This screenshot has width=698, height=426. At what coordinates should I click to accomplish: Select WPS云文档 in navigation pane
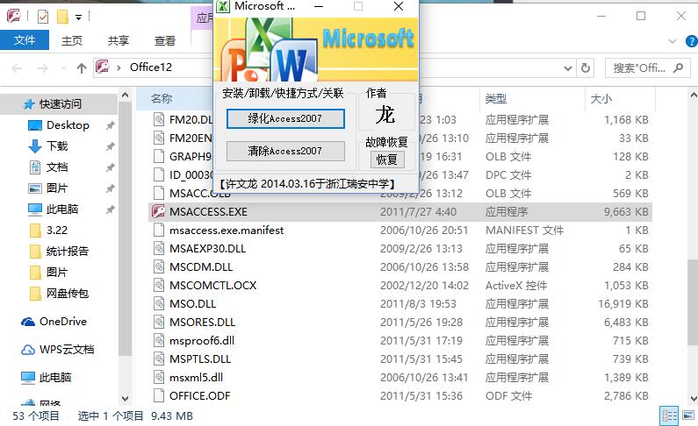67,350
